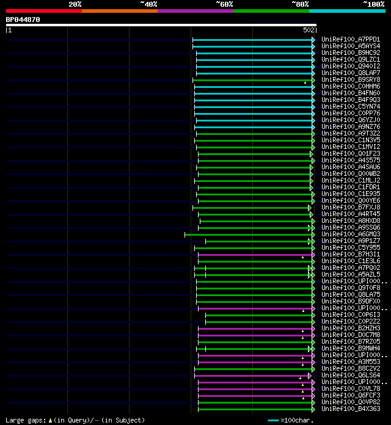Click the UniRef100_Q8LA75 entry

[351, 294]
